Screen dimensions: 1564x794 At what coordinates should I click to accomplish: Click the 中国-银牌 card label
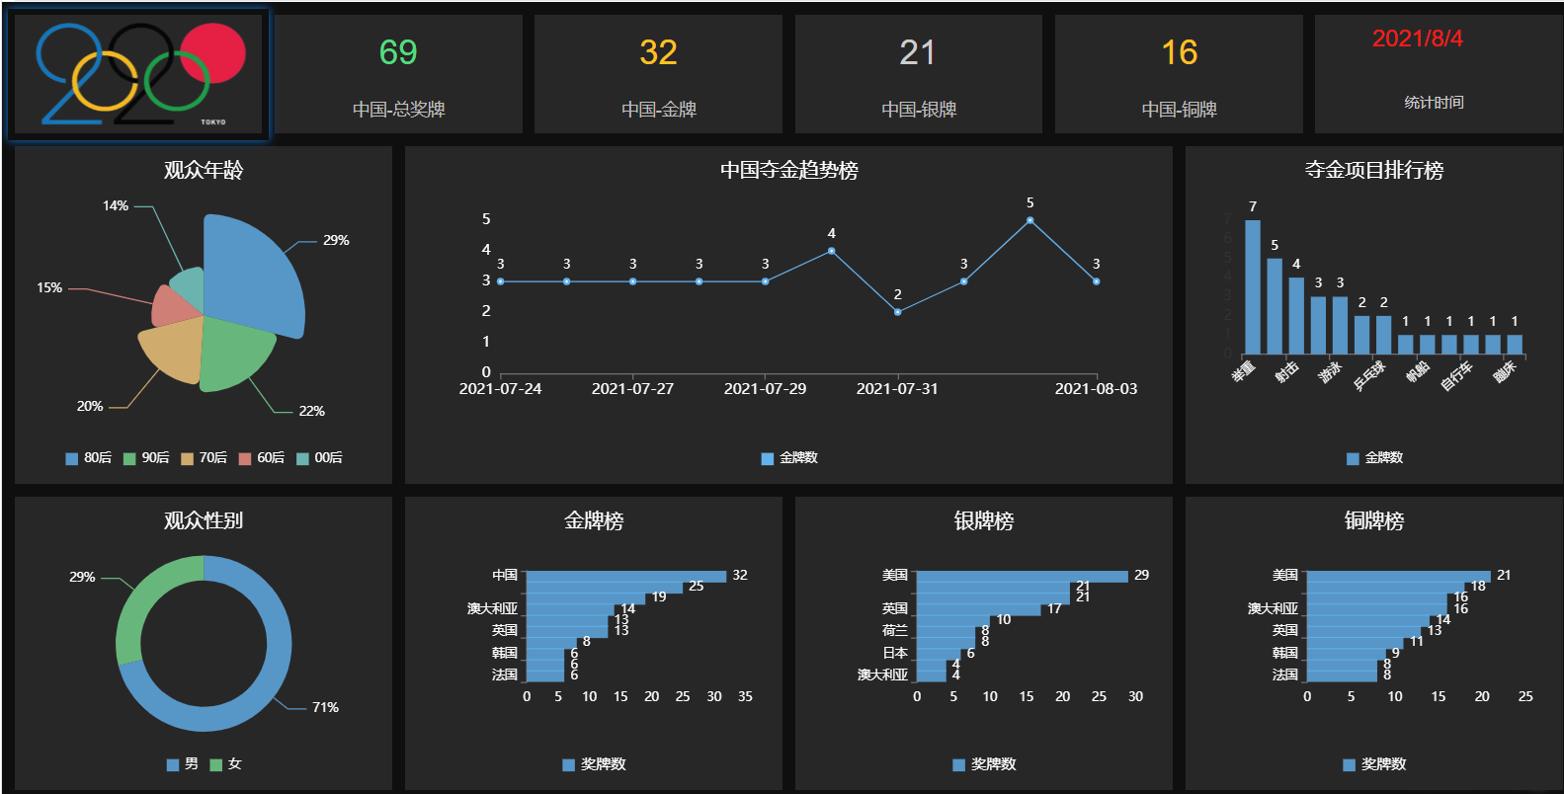[919, 110]
